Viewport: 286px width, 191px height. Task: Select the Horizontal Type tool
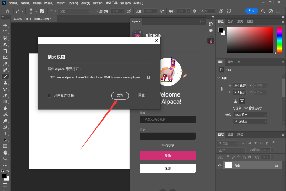(5, 134)
